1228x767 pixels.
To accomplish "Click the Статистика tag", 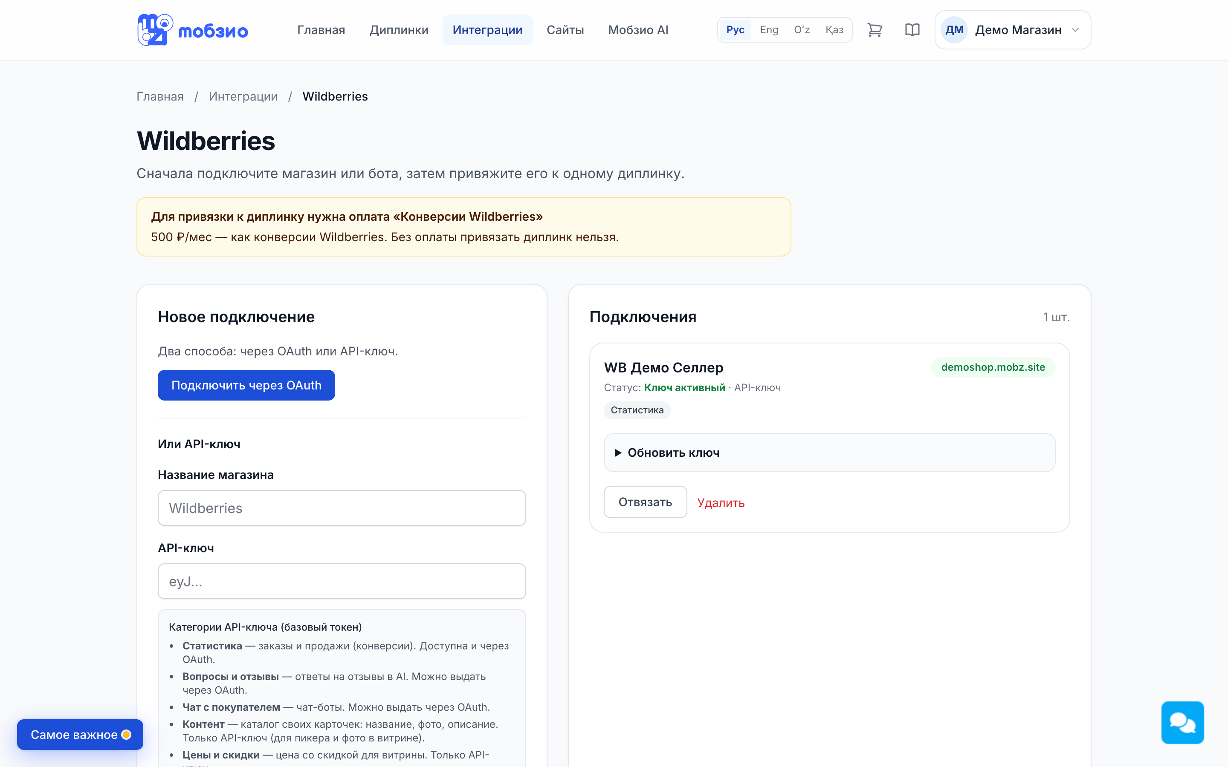I will (x=637, y=410).
